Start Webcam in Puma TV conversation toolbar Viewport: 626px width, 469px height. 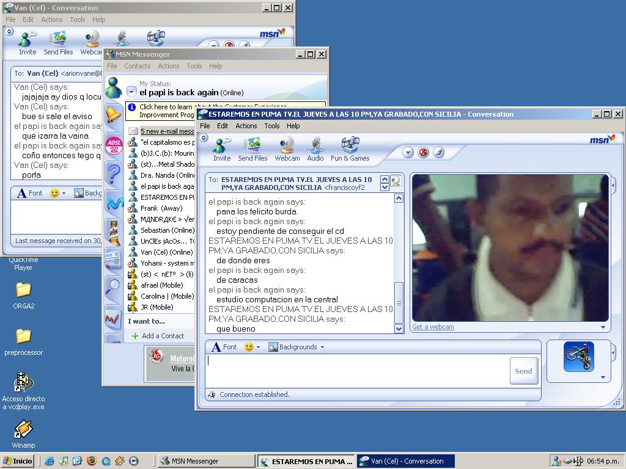pos(287,149)
